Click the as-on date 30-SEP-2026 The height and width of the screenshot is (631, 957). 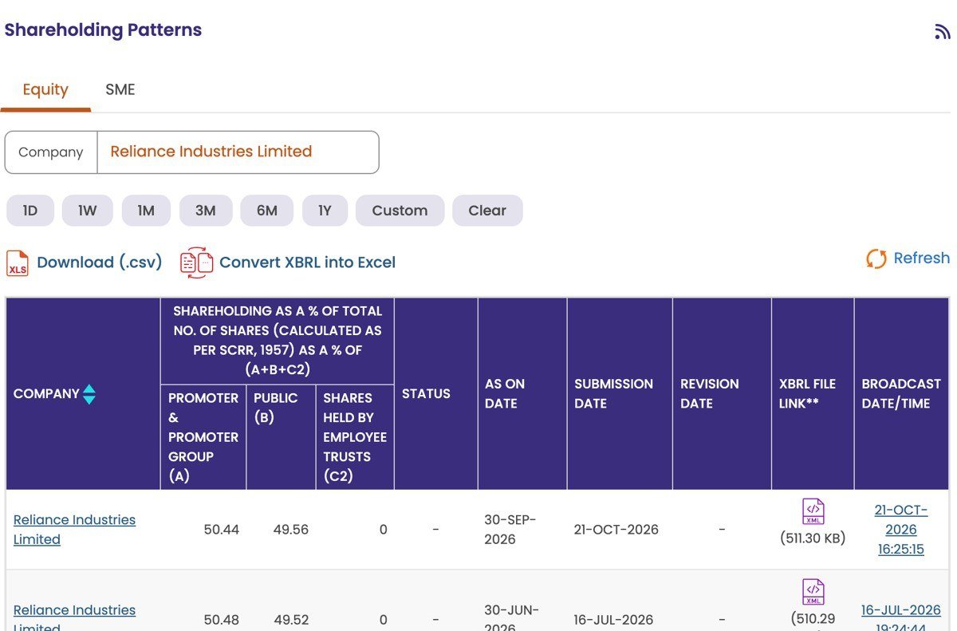click(510, 530)
